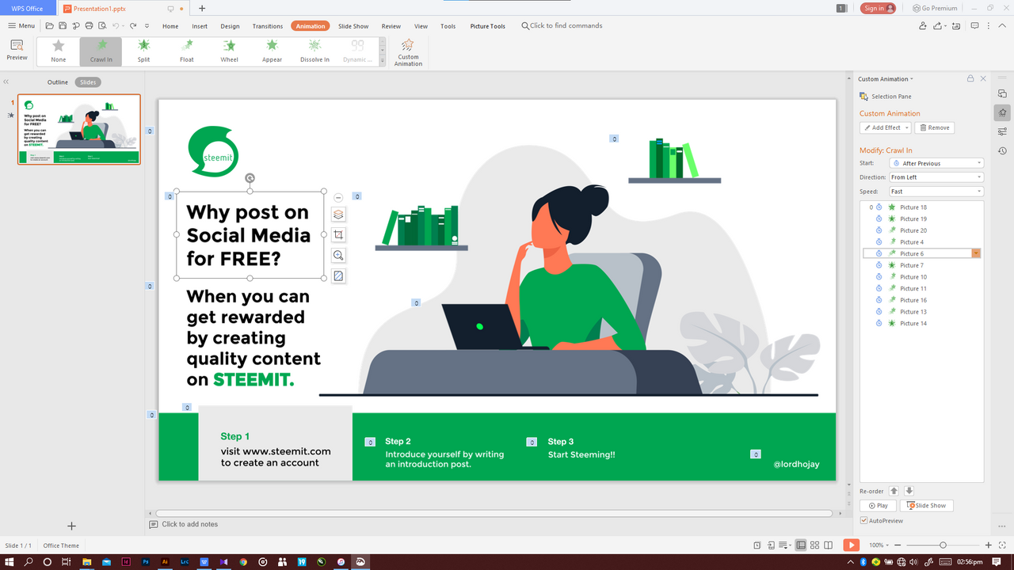Viewport: 1014px width, 570px height.
Task: Switch to Slide Sorter view
Action: [814, 545]
